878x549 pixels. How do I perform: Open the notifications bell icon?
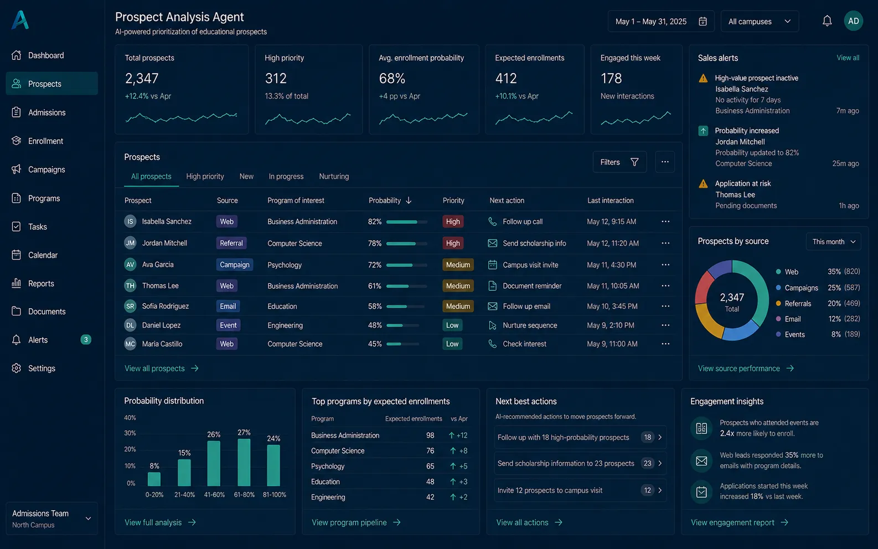coord(827,21)
